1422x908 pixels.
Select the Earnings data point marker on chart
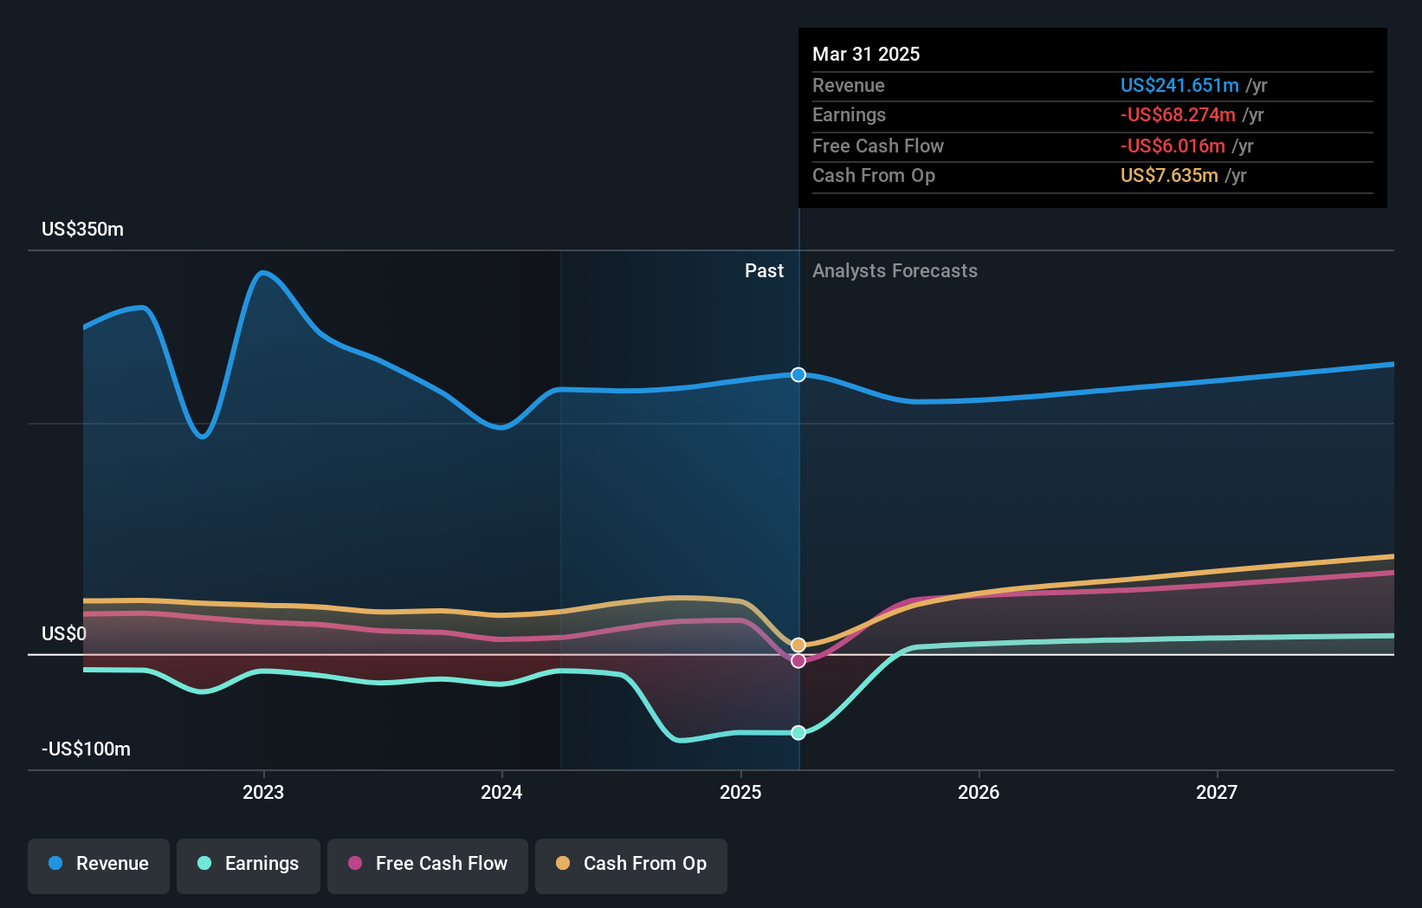tap(798, 732)
